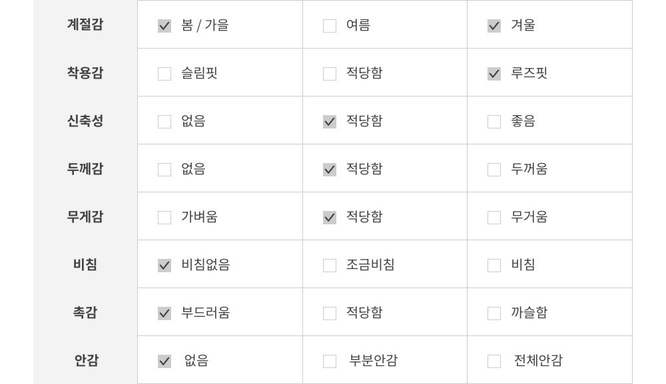Image resolution: width=666 pixels, height=384 pixels.
Task: Check the 전체안감 lining checkbox
Action: (x=494, y=361)
